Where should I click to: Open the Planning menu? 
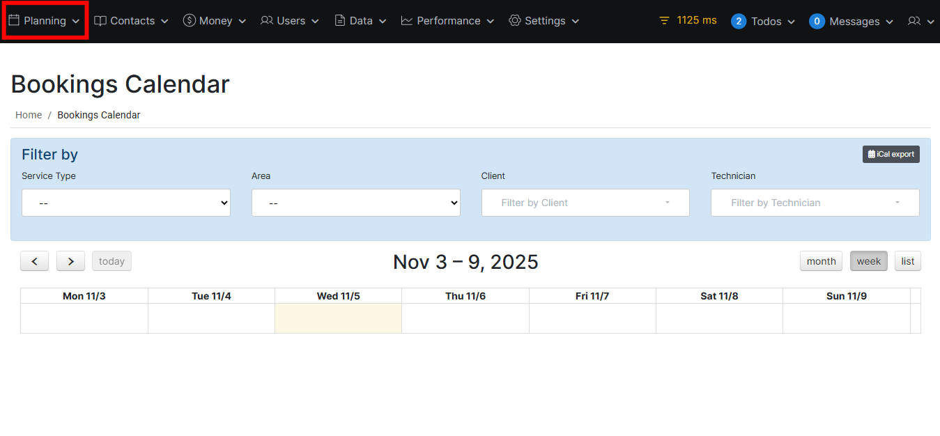pyautogui.click(x=45, y=21)
